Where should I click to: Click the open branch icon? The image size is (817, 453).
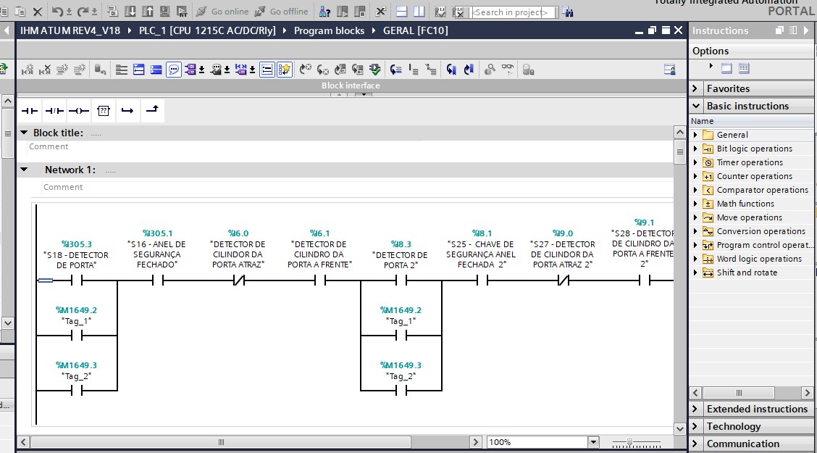[127, 111]
